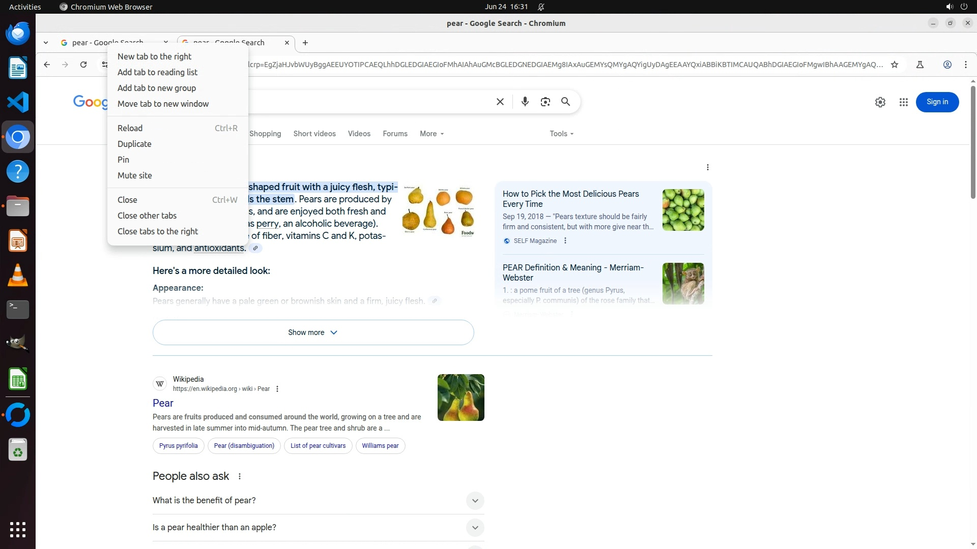The image size is (977, 549).
Task: Open Chromium three-dot menu
Action: 965,65
